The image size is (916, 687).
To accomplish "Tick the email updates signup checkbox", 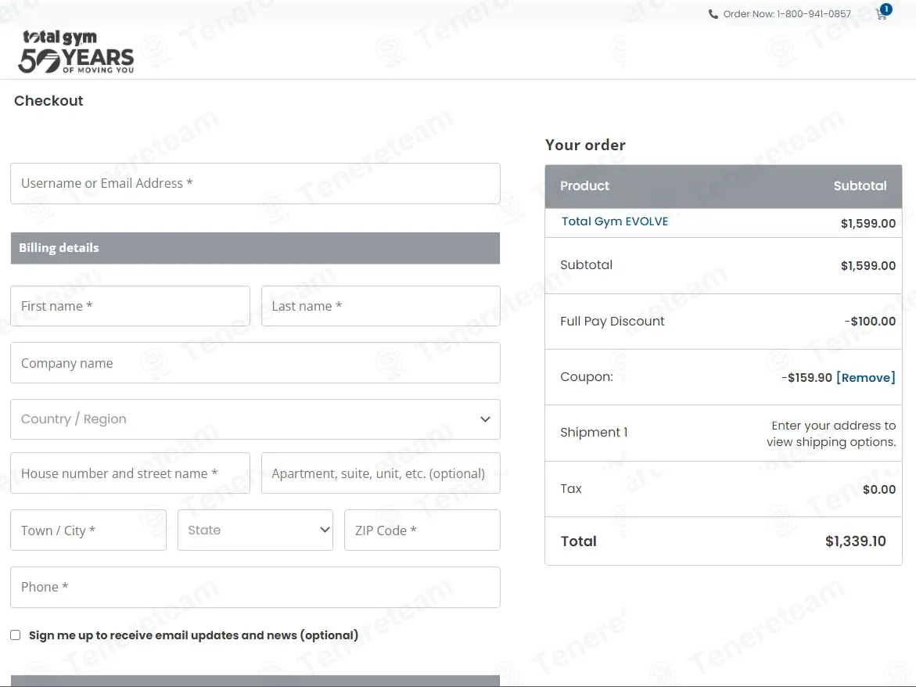I will coord(15,635).
